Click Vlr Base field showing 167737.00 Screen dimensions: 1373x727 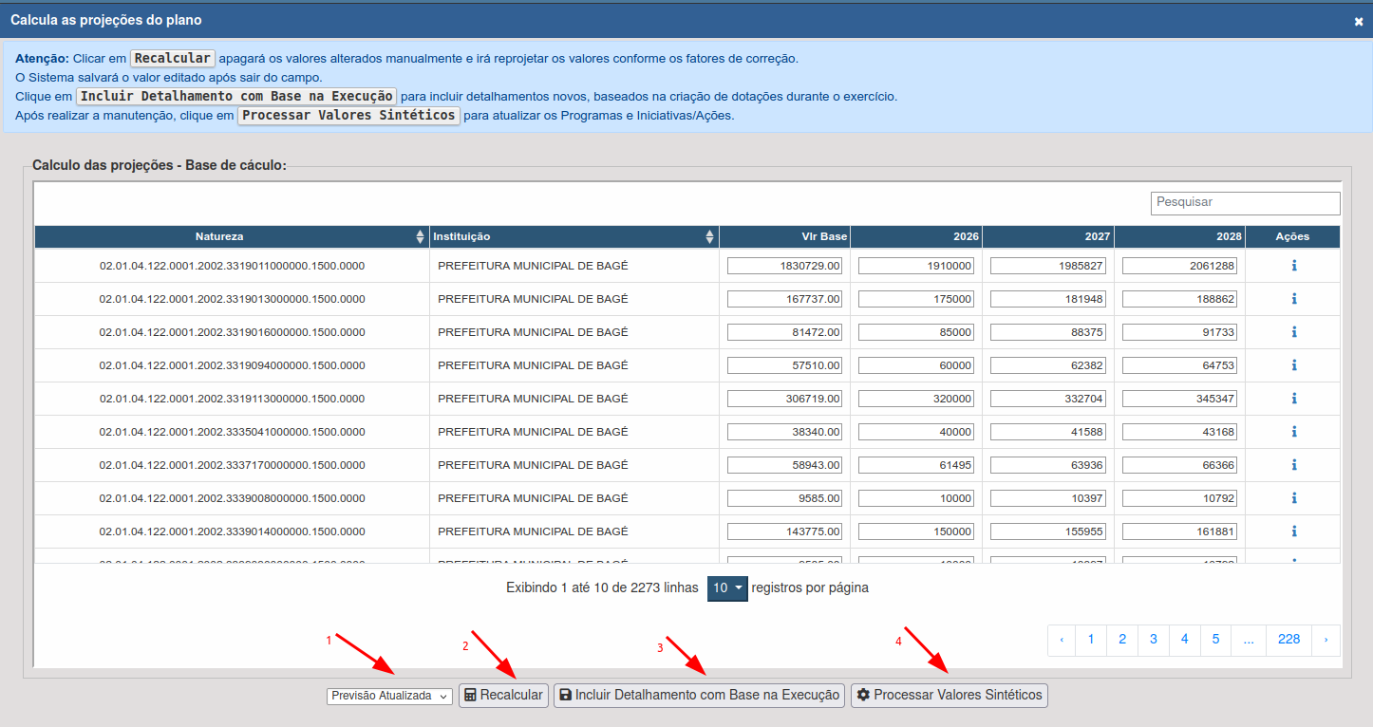click(x=785, y=299)
